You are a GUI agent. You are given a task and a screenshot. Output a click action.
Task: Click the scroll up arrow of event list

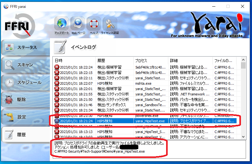pyautogui.click(x=243, y=60)
